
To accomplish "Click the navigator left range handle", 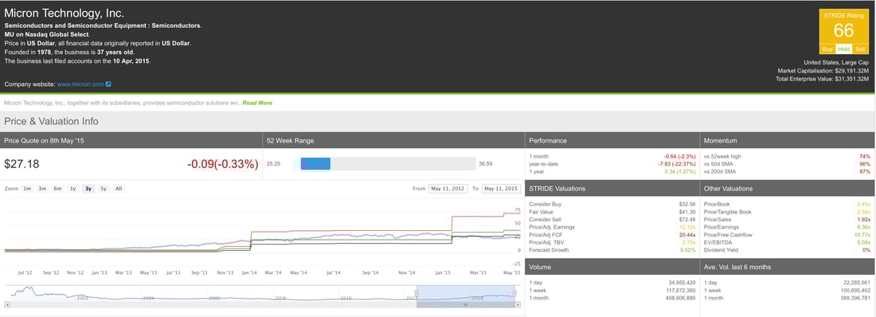I will pos(416,293).
